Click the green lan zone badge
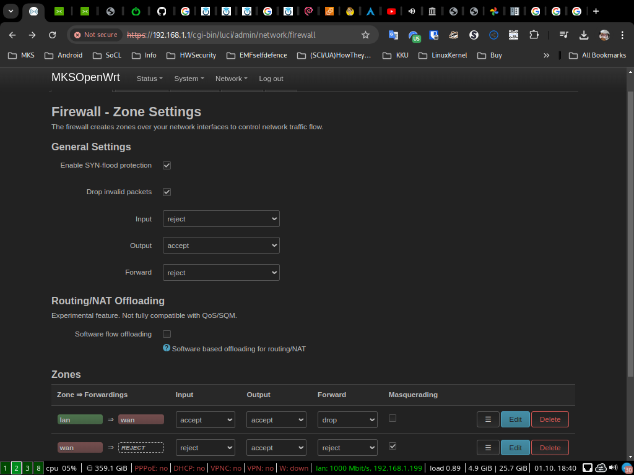 (x=80, y=420)
